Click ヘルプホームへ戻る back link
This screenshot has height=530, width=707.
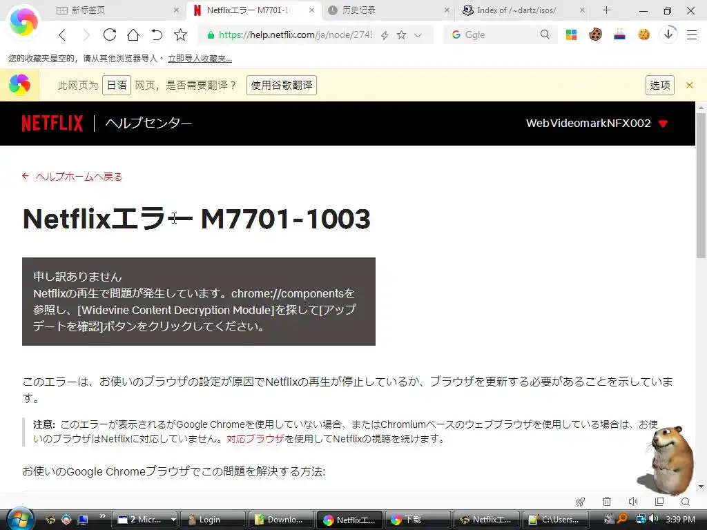click(72, 177)
